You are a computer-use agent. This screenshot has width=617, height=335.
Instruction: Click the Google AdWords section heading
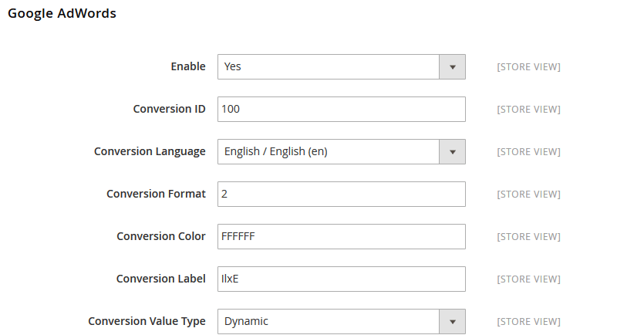click(x=62, y=13)
